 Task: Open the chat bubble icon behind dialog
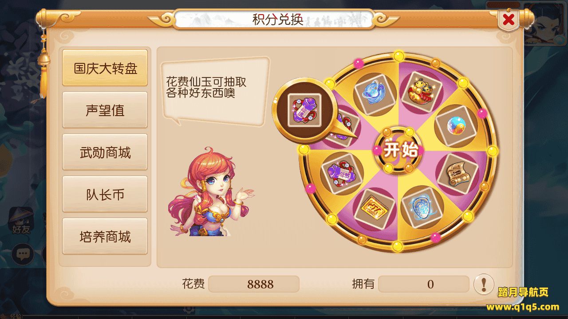tap(23, 254)
